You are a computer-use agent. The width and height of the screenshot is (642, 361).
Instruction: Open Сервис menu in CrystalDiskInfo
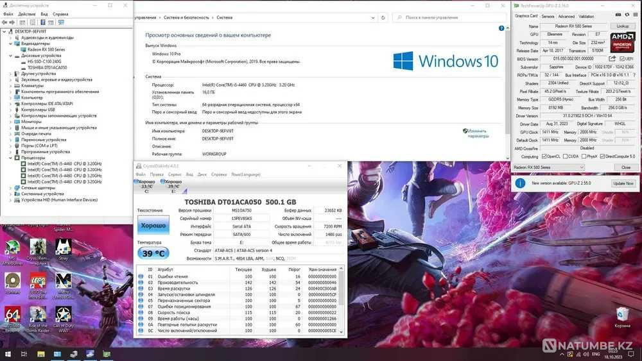(x=175, y=174)
